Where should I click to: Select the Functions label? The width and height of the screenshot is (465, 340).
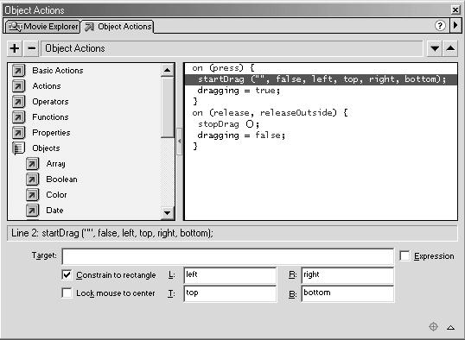tap(50, 117)
